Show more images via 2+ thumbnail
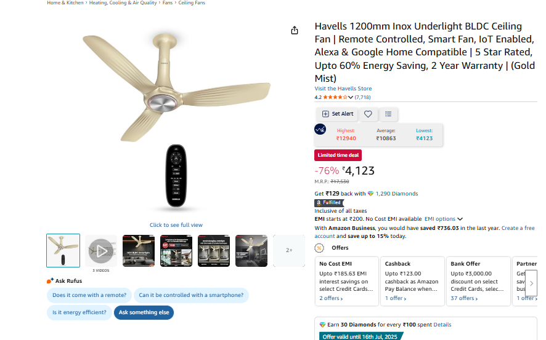Screen dimensions: 546x340 (x=289, y=250)
